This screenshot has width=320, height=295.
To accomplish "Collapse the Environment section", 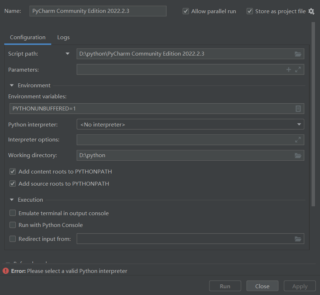I will [12, 86].
